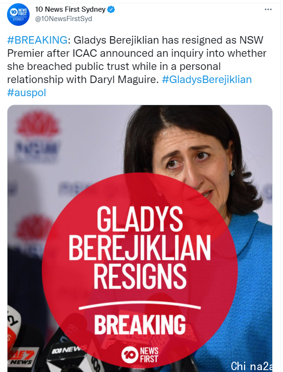Open the #GladysBerejiklian hashtag
Screen dimensions: 283x372
[207, 79]
